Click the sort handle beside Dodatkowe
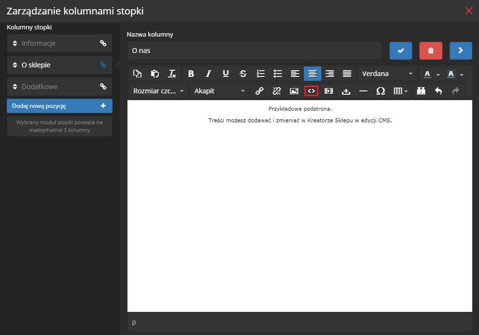The height and width of the screenshot is (335, 479). [14, 87]
